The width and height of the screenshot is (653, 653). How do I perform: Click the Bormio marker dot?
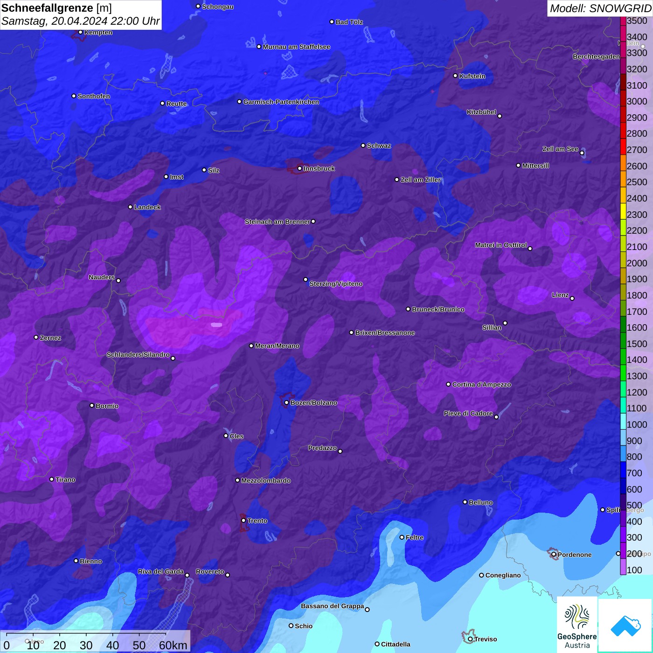pos(91,405)
